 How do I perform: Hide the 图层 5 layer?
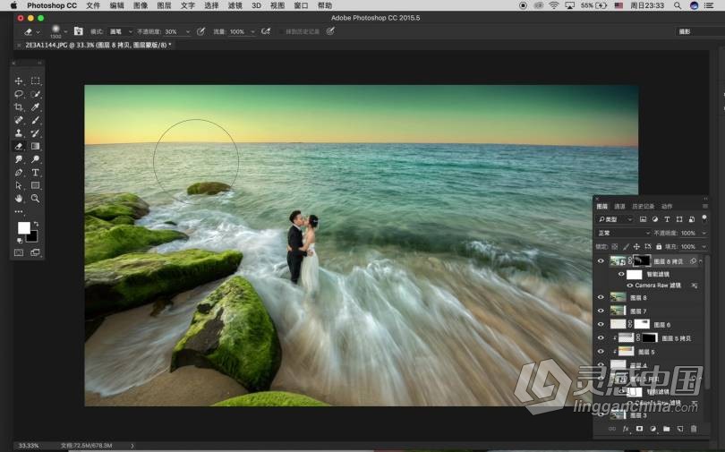(x=601, y=352)
